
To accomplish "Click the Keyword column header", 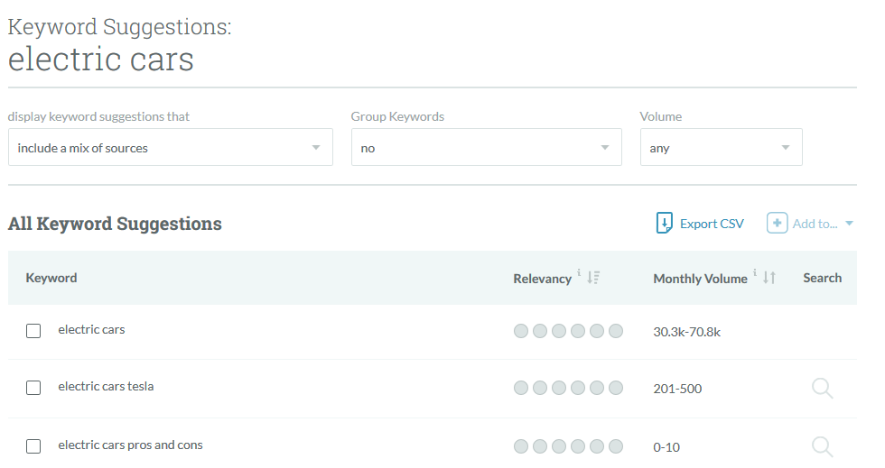I will tap(51, 278).
